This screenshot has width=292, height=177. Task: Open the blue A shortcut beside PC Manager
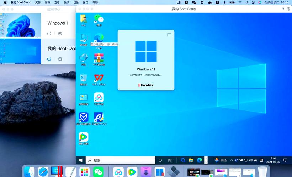tap(99, 119)
